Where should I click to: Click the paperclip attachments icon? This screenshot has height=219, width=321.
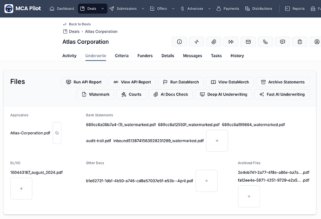pos(214,41)
